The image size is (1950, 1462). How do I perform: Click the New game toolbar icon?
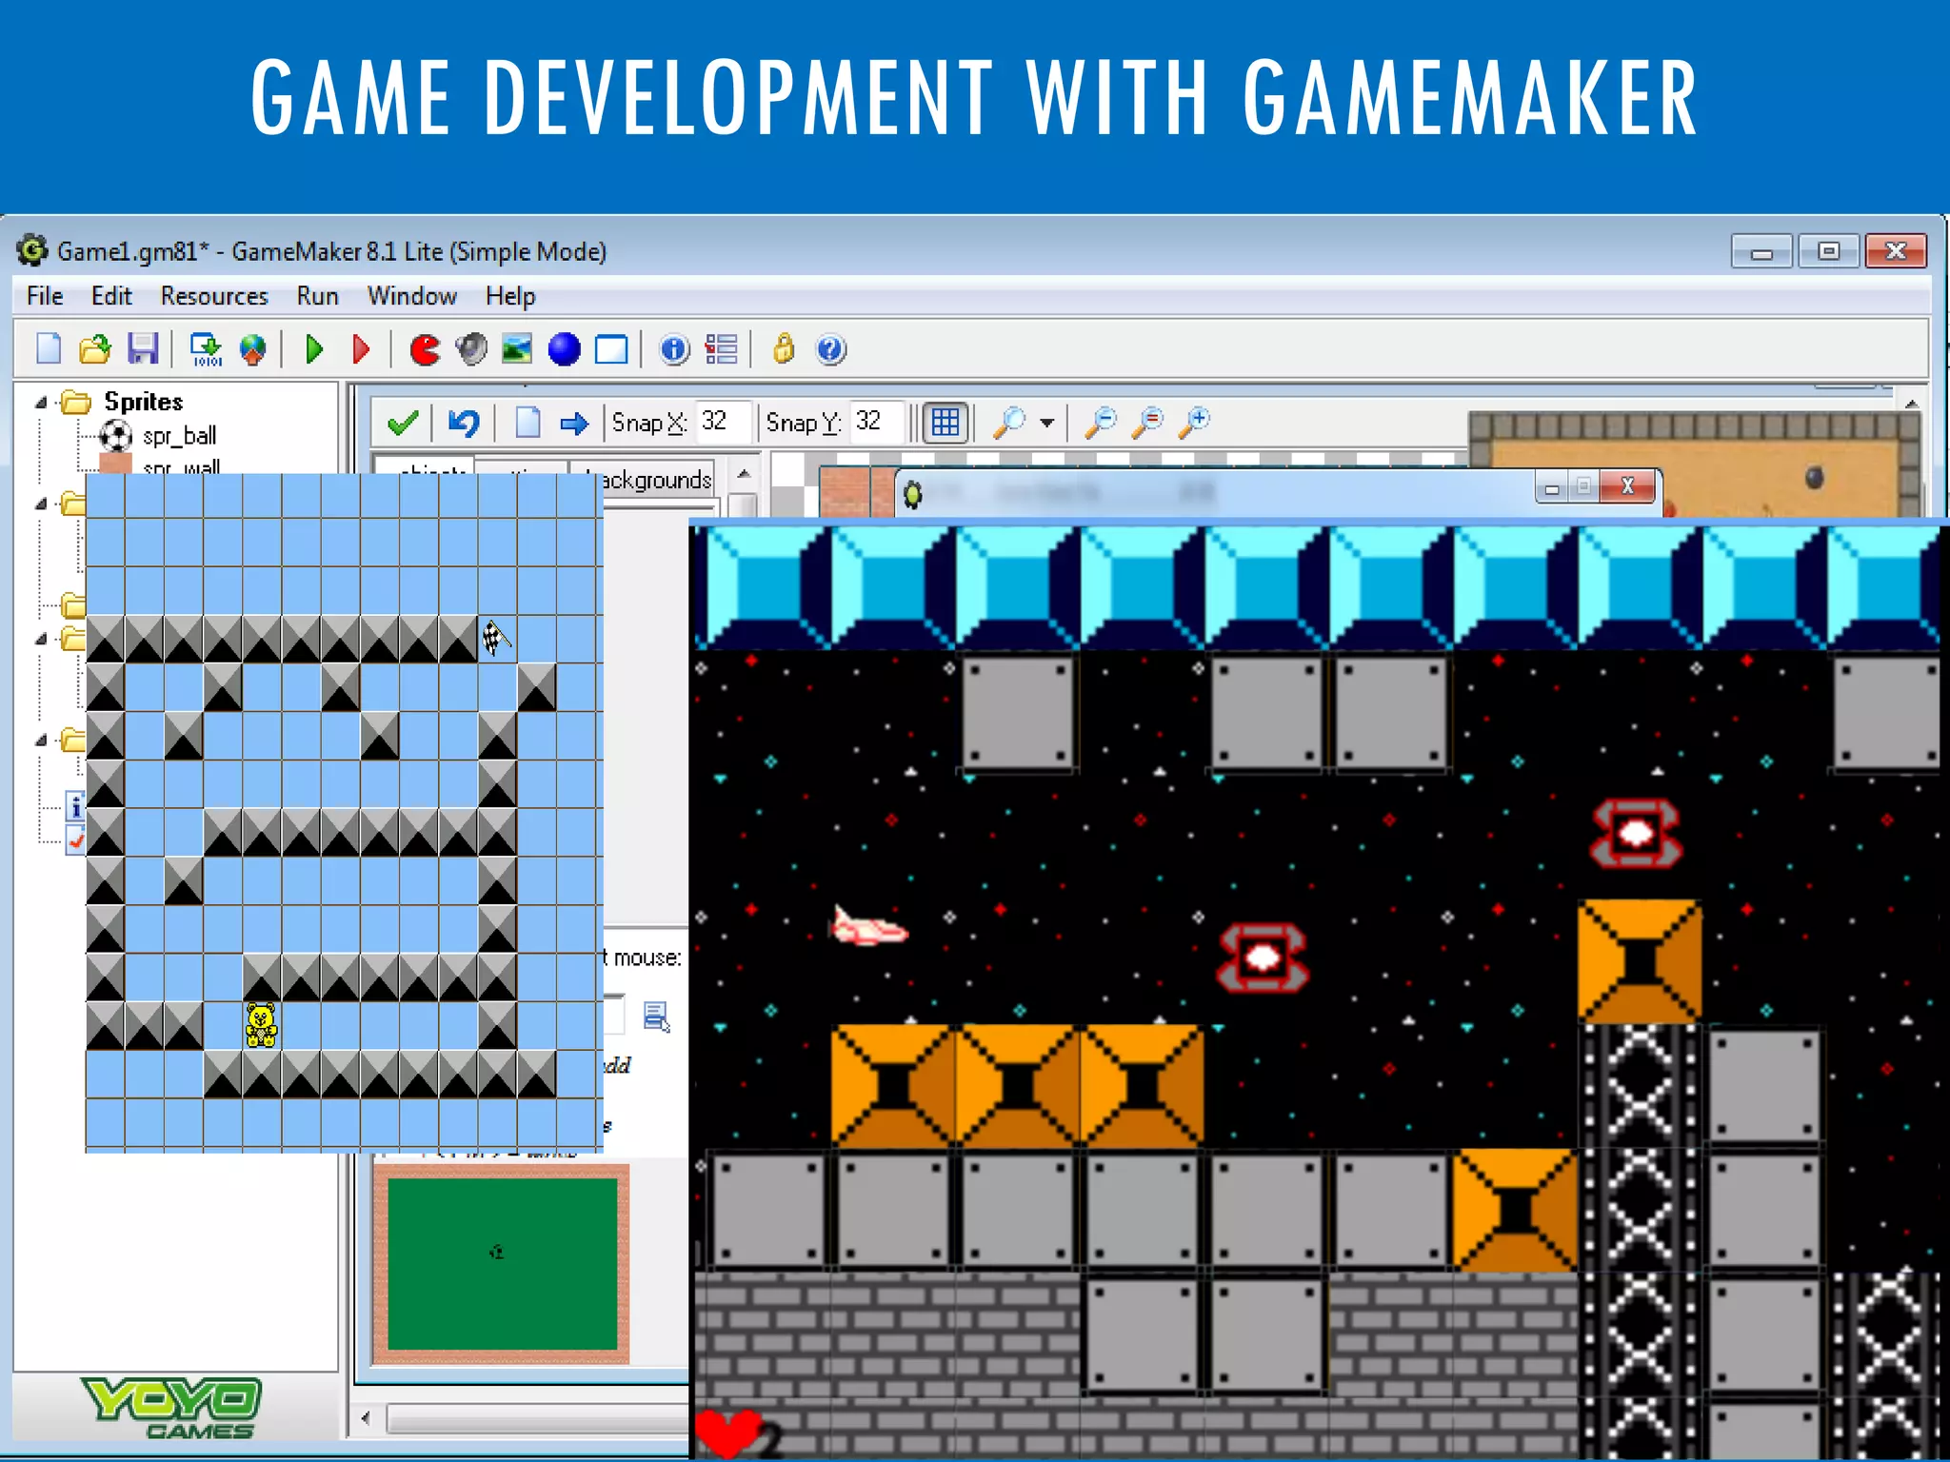(49, 349)
